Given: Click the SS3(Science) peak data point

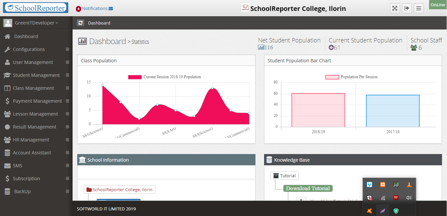Looking at the screenshot, I should tap(212, 88).
